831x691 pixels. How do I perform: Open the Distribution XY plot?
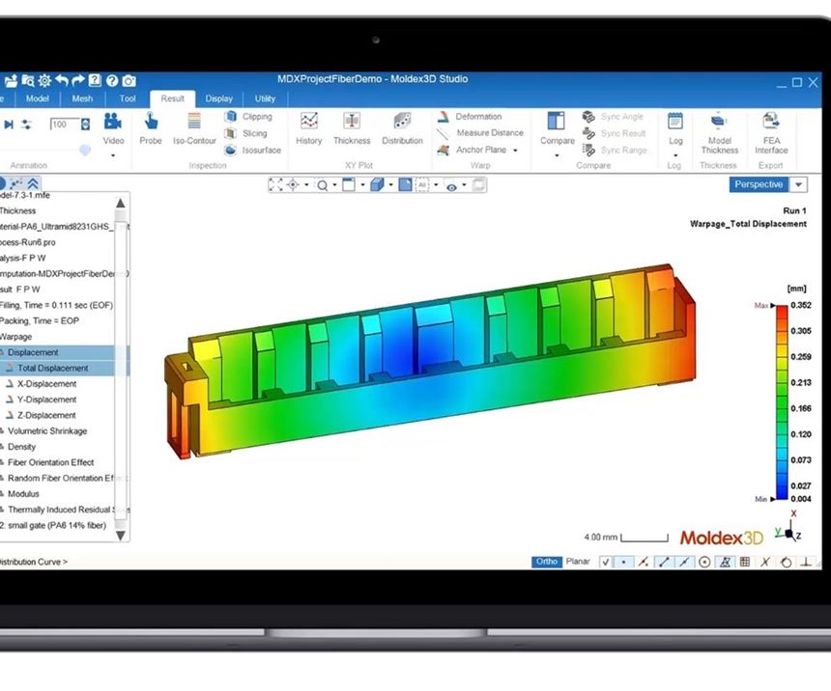point(402,128)
